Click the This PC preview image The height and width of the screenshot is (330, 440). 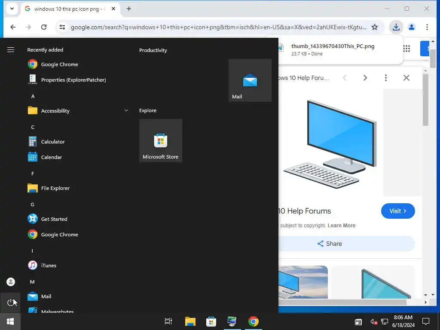coord(330,144)
